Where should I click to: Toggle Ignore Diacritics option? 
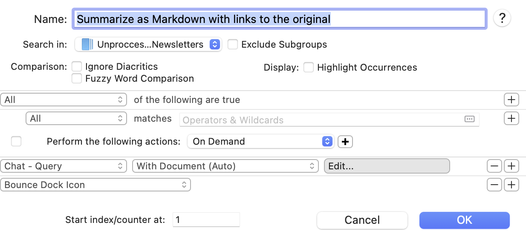point(77,67)
